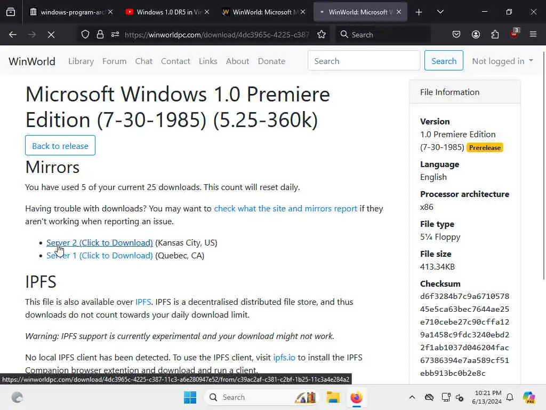Viewport: 546px width, 410px height.
Task: Open site permissions icon in address bar
Action: [115, 35]
